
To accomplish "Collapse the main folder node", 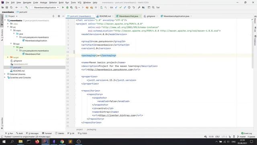I will [x=11, y=31].
